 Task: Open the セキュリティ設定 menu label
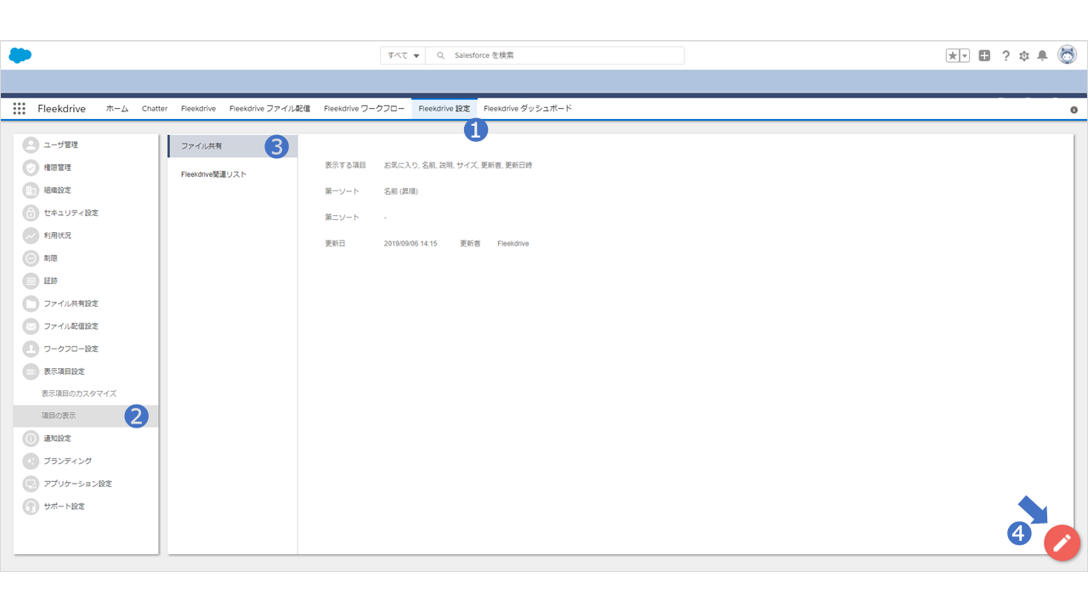(x=71, y=212)
